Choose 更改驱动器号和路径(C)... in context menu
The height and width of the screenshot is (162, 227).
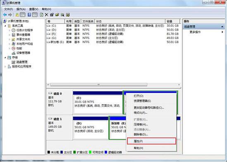[151, 108]
